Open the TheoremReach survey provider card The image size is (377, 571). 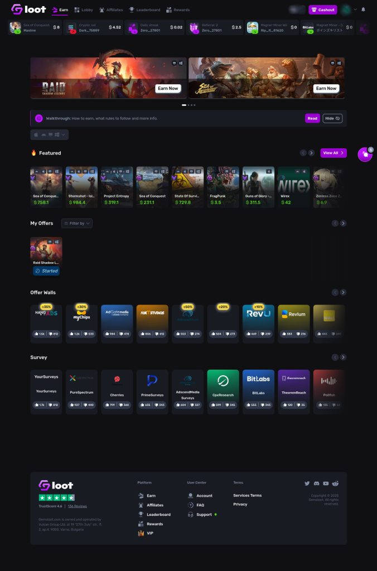point(293,392)
